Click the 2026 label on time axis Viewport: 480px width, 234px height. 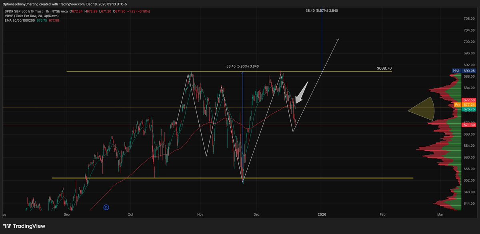pyautogui.click(x=322, y=214)
